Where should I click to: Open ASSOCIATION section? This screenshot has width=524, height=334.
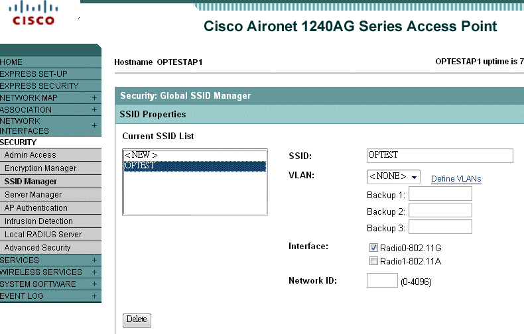tap(26, 110)
